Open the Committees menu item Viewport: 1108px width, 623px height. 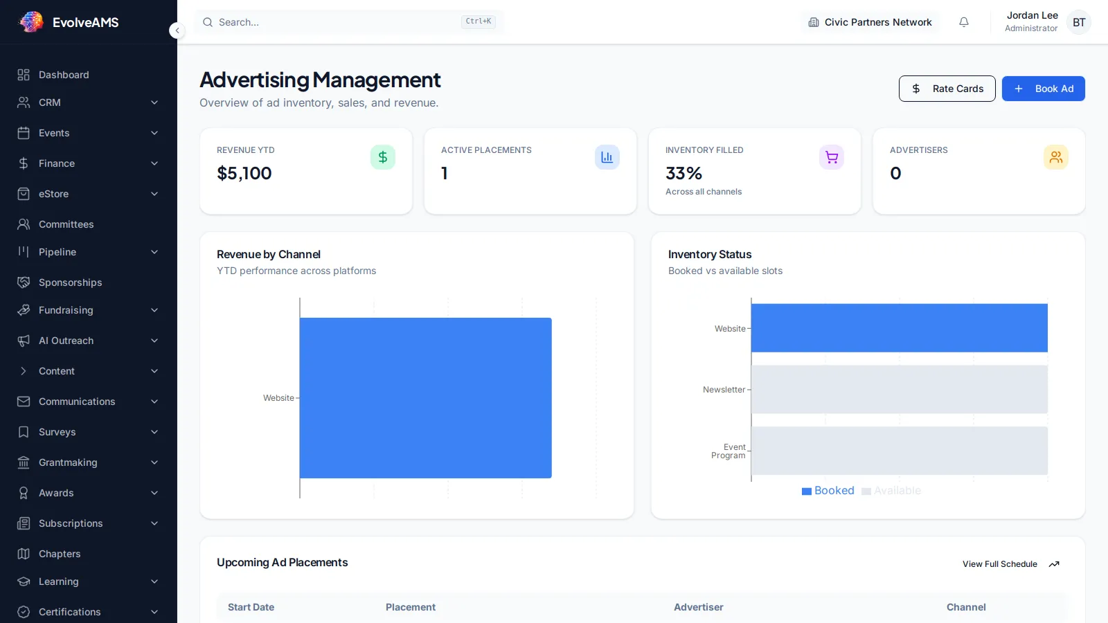pos(89,224)
